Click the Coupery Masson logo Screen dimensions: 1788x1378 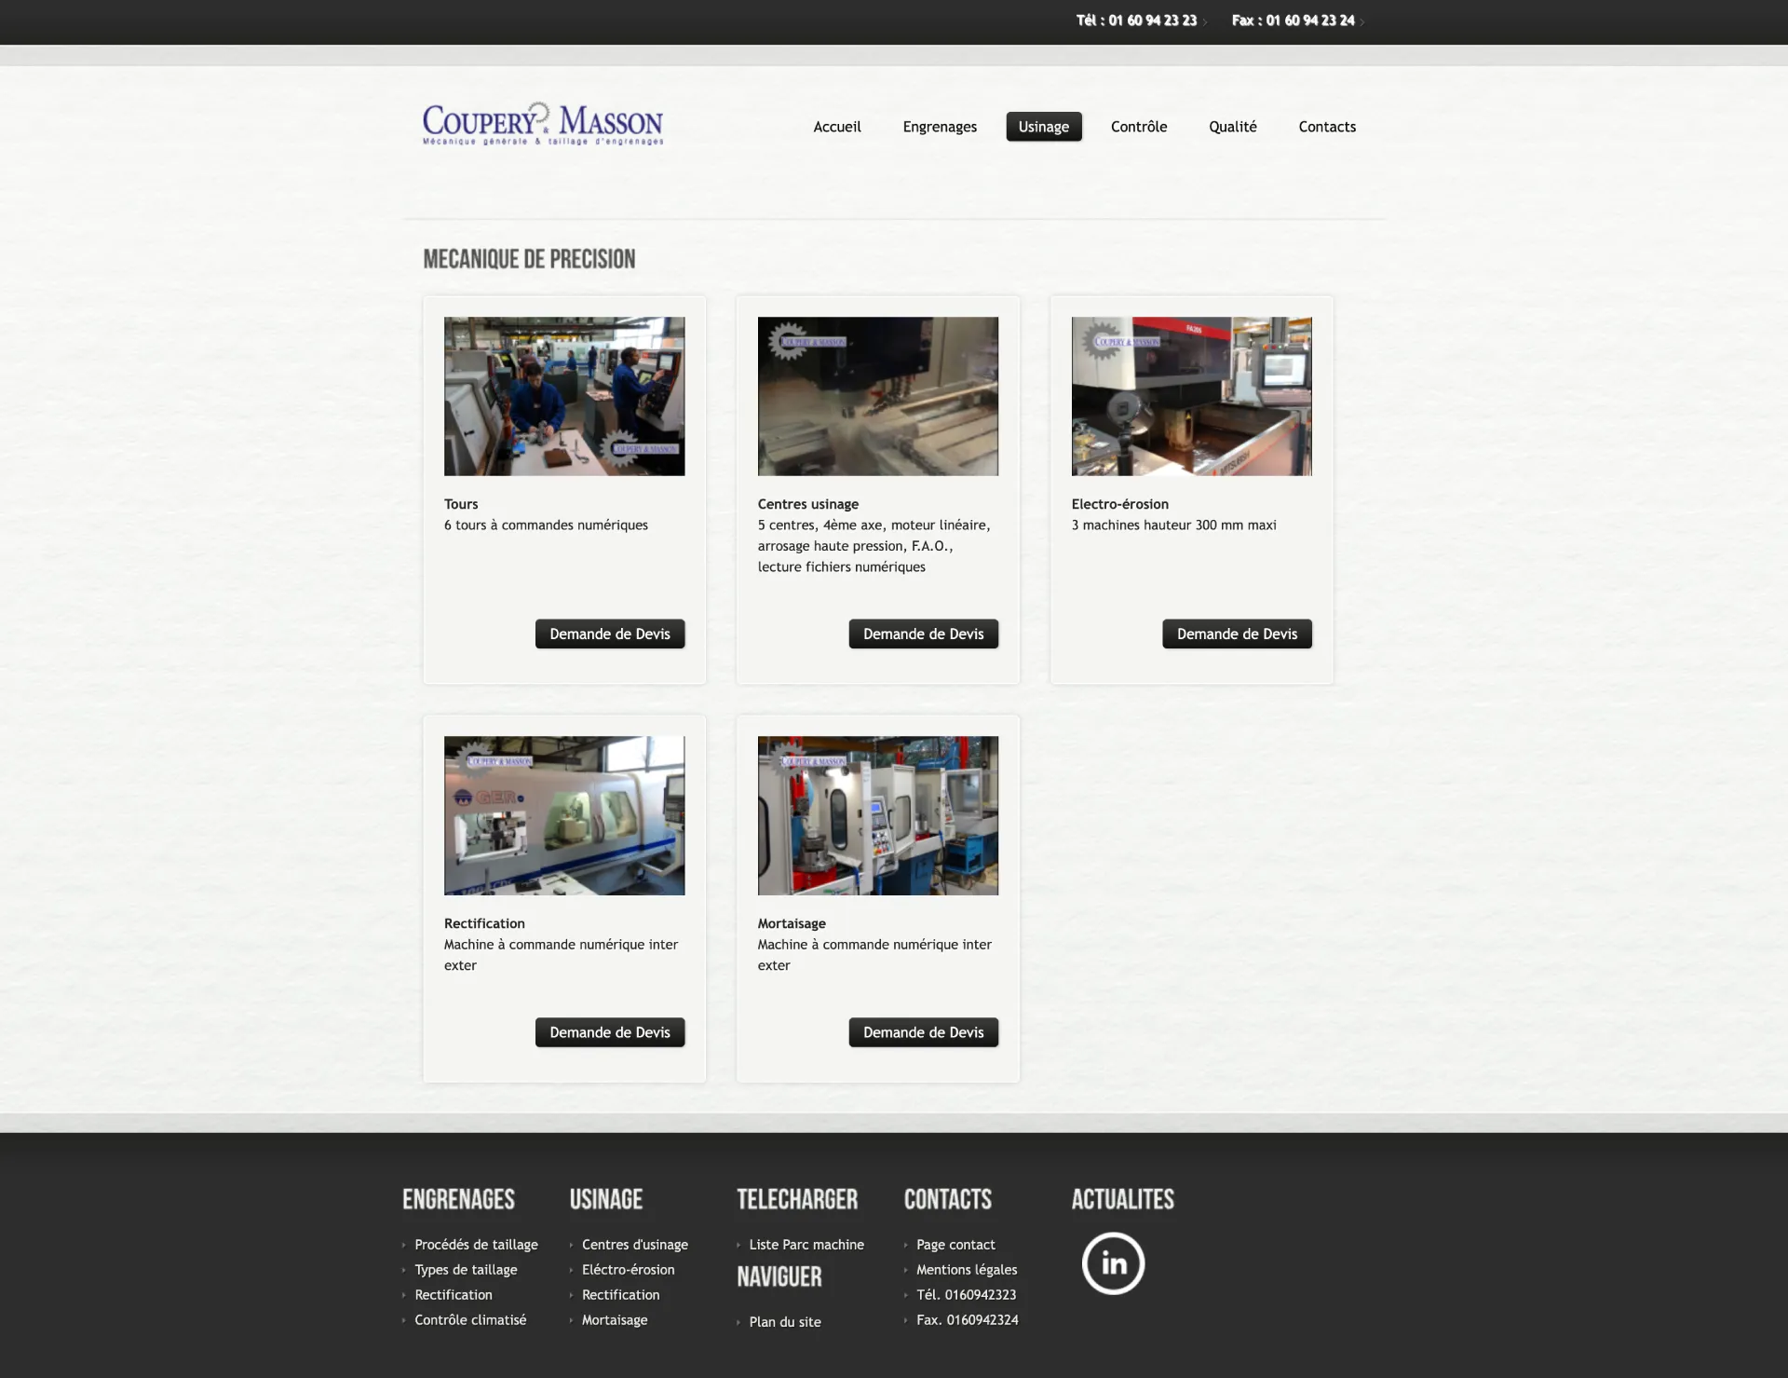coord(543,124)
